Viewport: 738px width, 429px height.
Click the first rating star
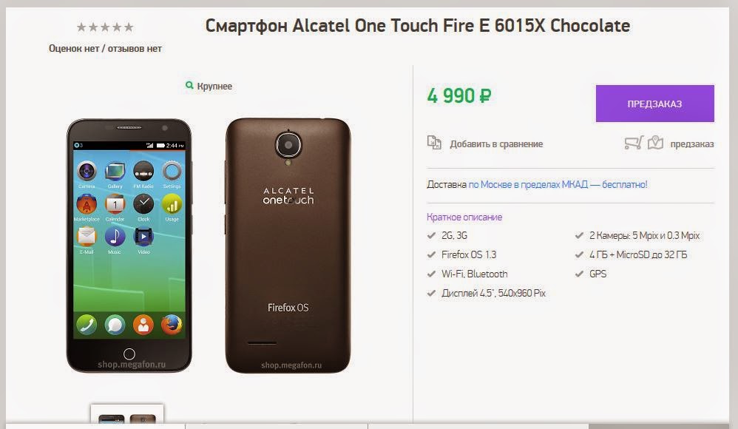click(81, 27)
